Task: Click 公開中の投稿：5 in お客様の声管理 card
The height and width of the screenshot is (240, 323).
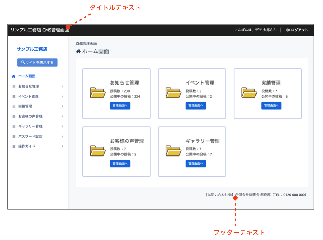Action: (x=123, y=154)
